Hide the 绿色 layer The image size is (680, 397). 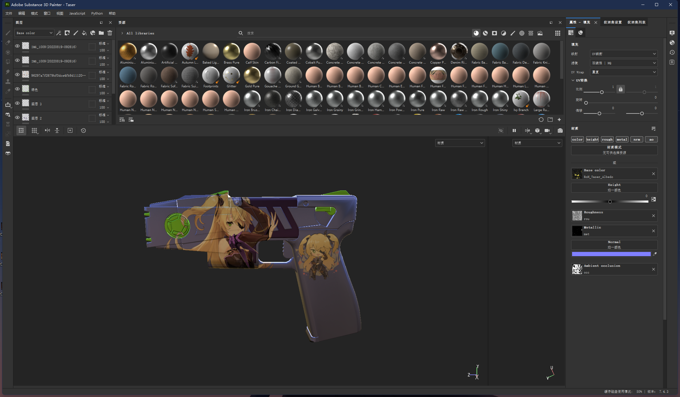point(17,89)
